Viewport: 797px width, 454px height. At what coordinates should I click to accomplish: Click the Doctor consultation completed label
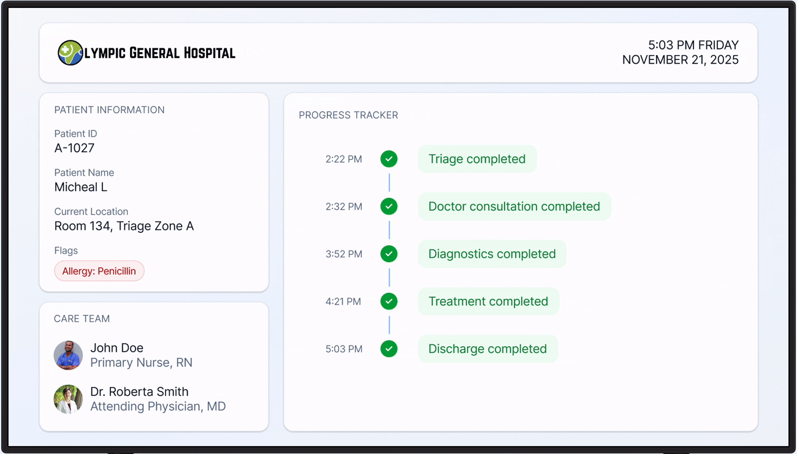pyautogui.click(x=514, y=206)
